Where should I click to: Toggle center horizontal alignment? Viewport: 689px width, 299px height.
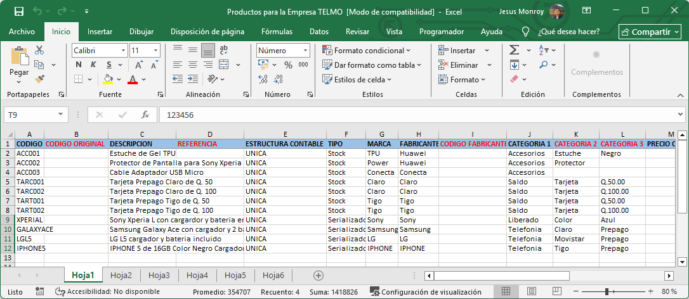[x=192, y=65]
